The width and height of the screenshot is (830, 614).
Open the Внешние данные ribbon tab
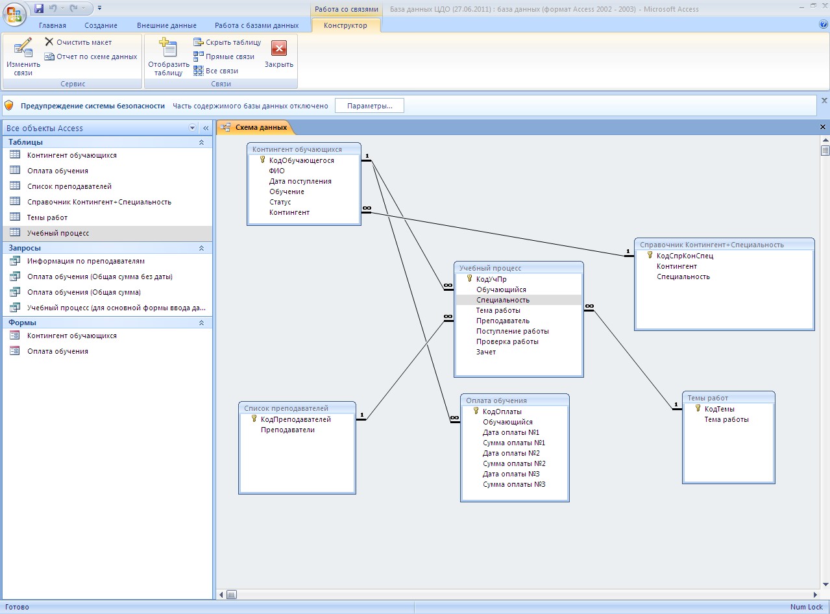point(166,25)
